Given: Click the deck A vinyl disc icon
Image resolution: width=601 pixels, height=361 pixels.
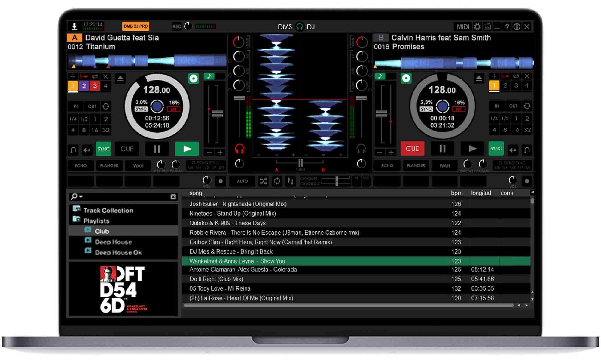Looking at the screenshot, I should [194, 79].
